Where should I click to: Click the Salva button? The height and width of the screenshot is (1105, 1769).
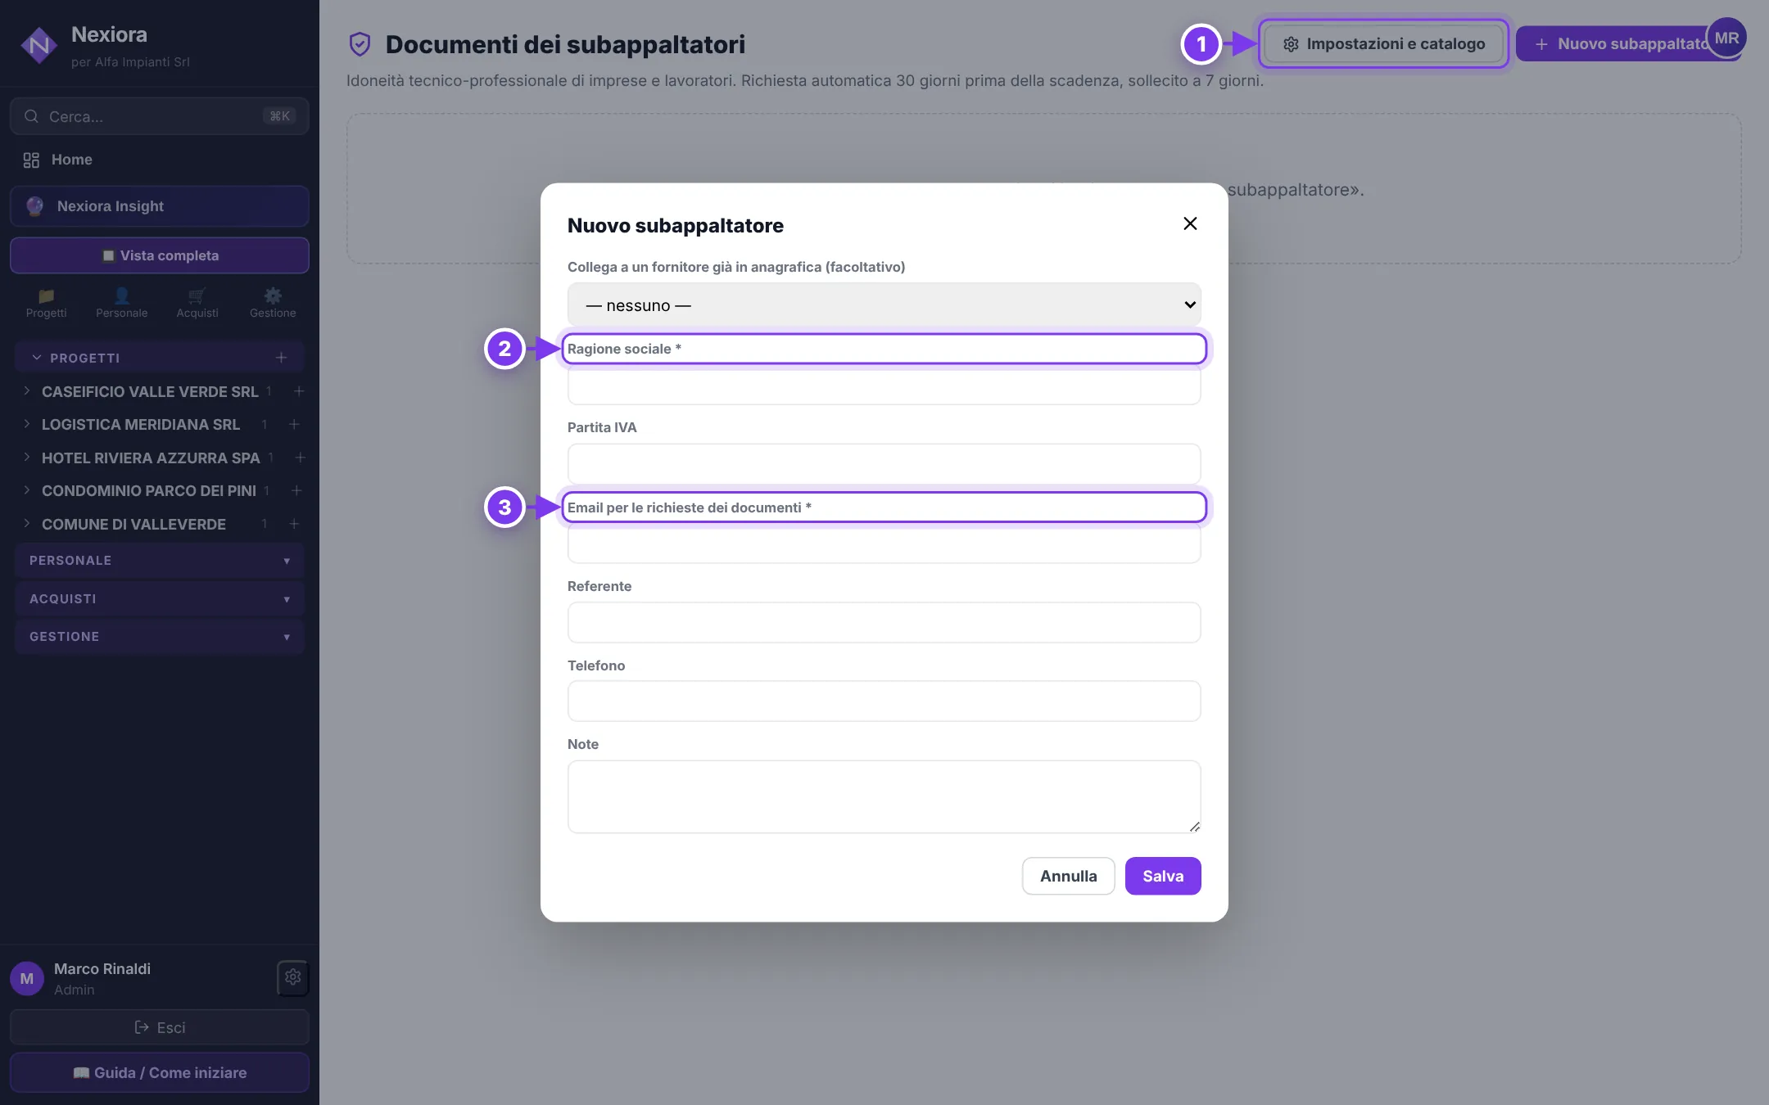tap(1162, 876)
